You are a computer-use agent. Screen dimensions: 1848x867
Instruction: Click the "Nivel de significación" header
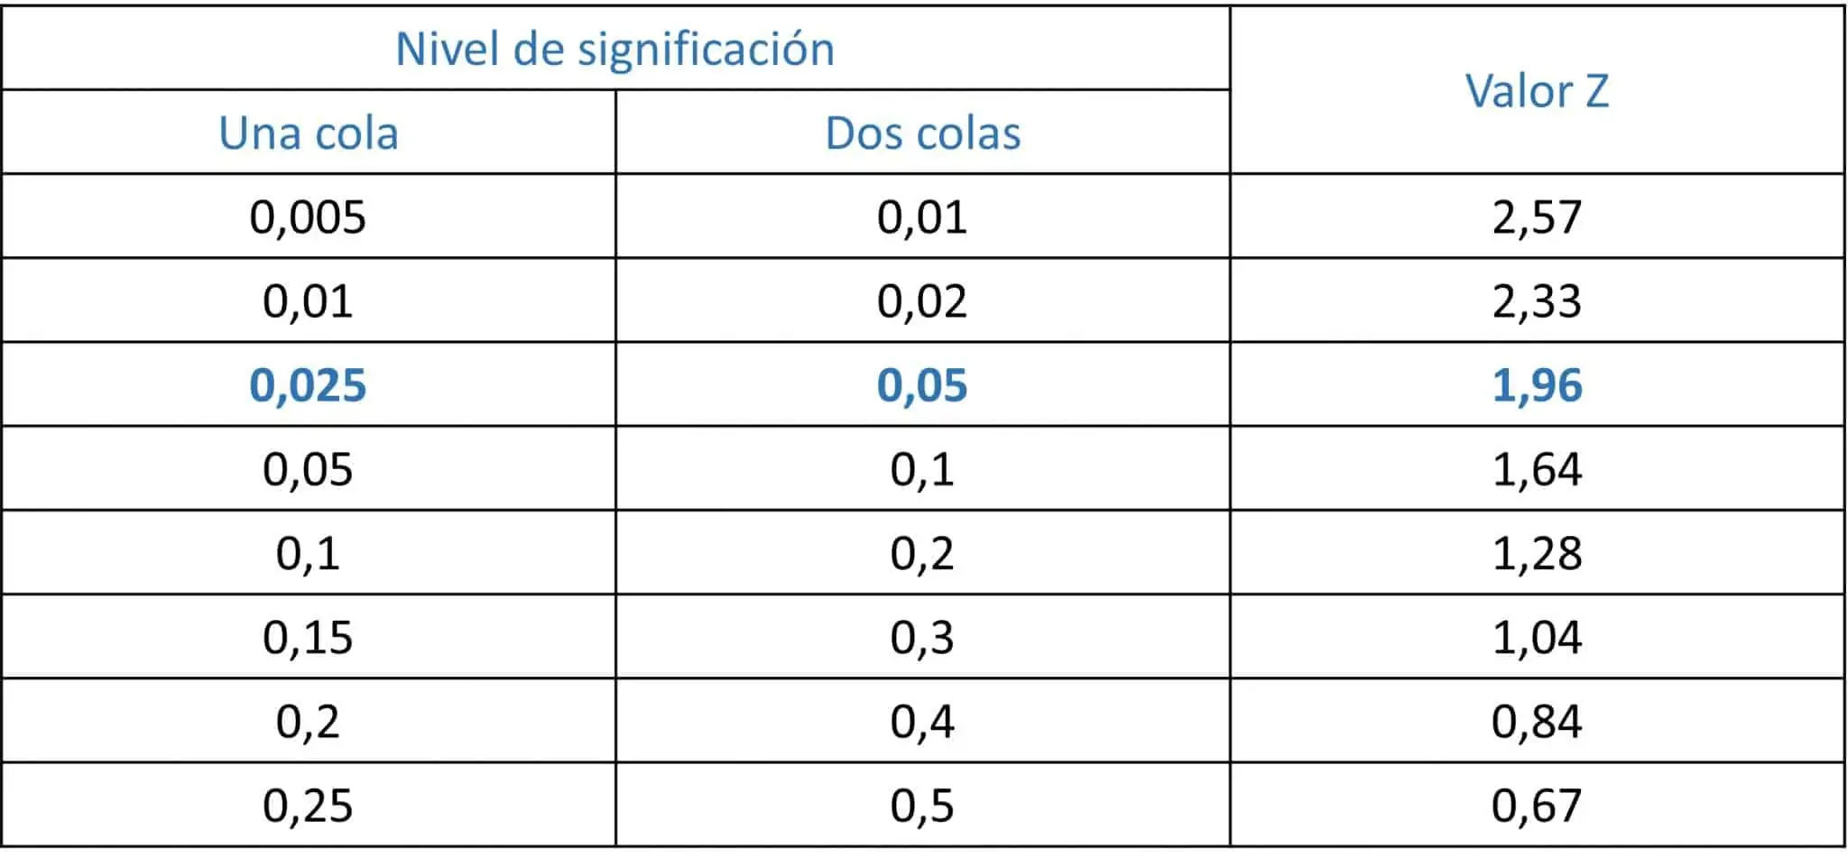click(x=614, y=49)
